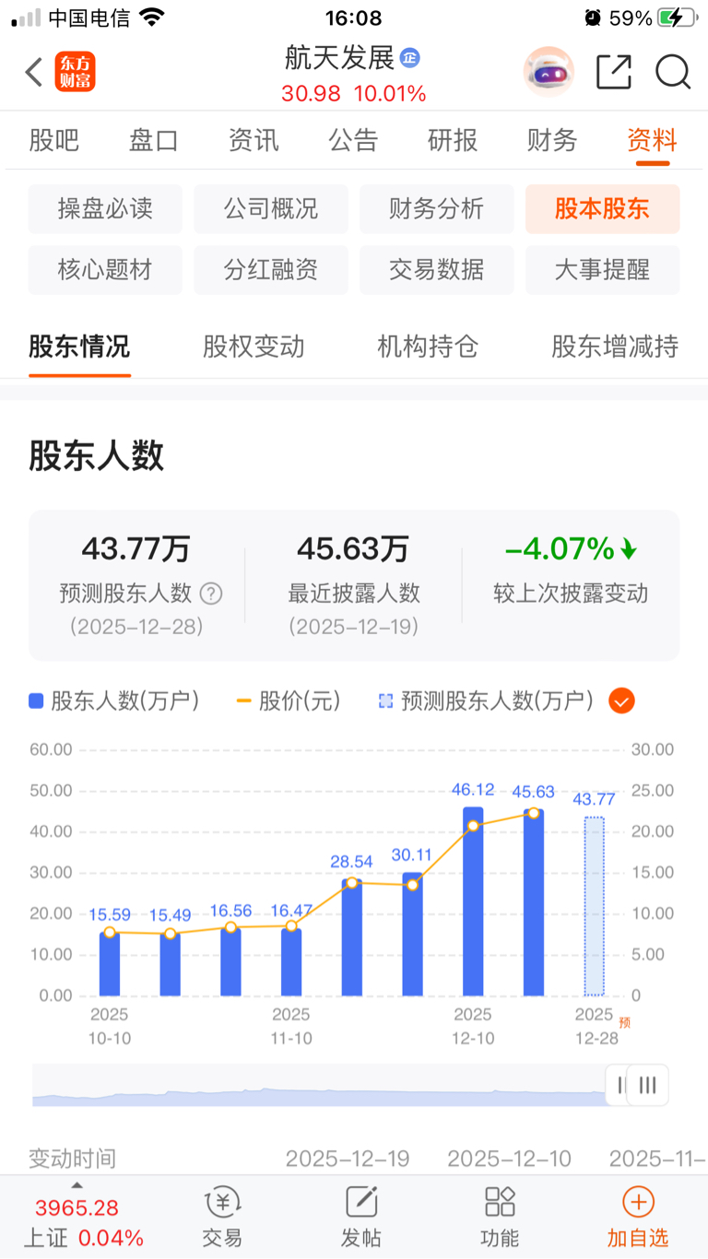
Task: Tap the 28.54 bar in the chart
Action: pyautogui.click(x=352, y=937)
